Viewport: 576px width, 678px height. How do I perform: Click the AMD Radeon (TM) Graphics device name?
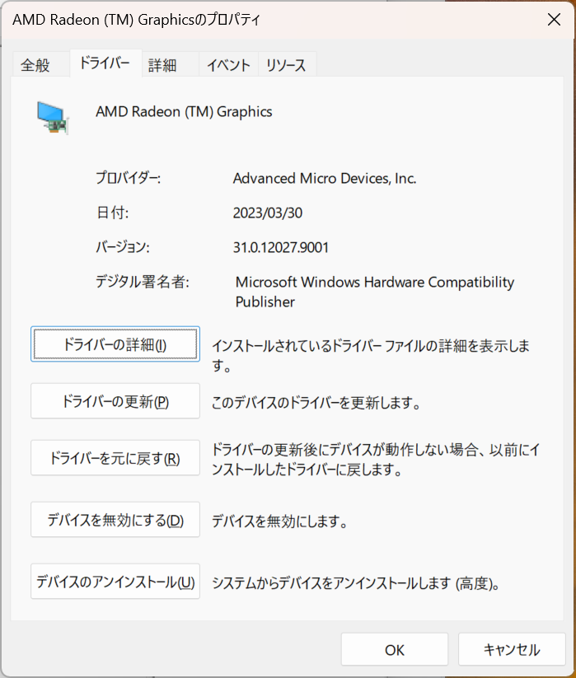click(184, 111)
